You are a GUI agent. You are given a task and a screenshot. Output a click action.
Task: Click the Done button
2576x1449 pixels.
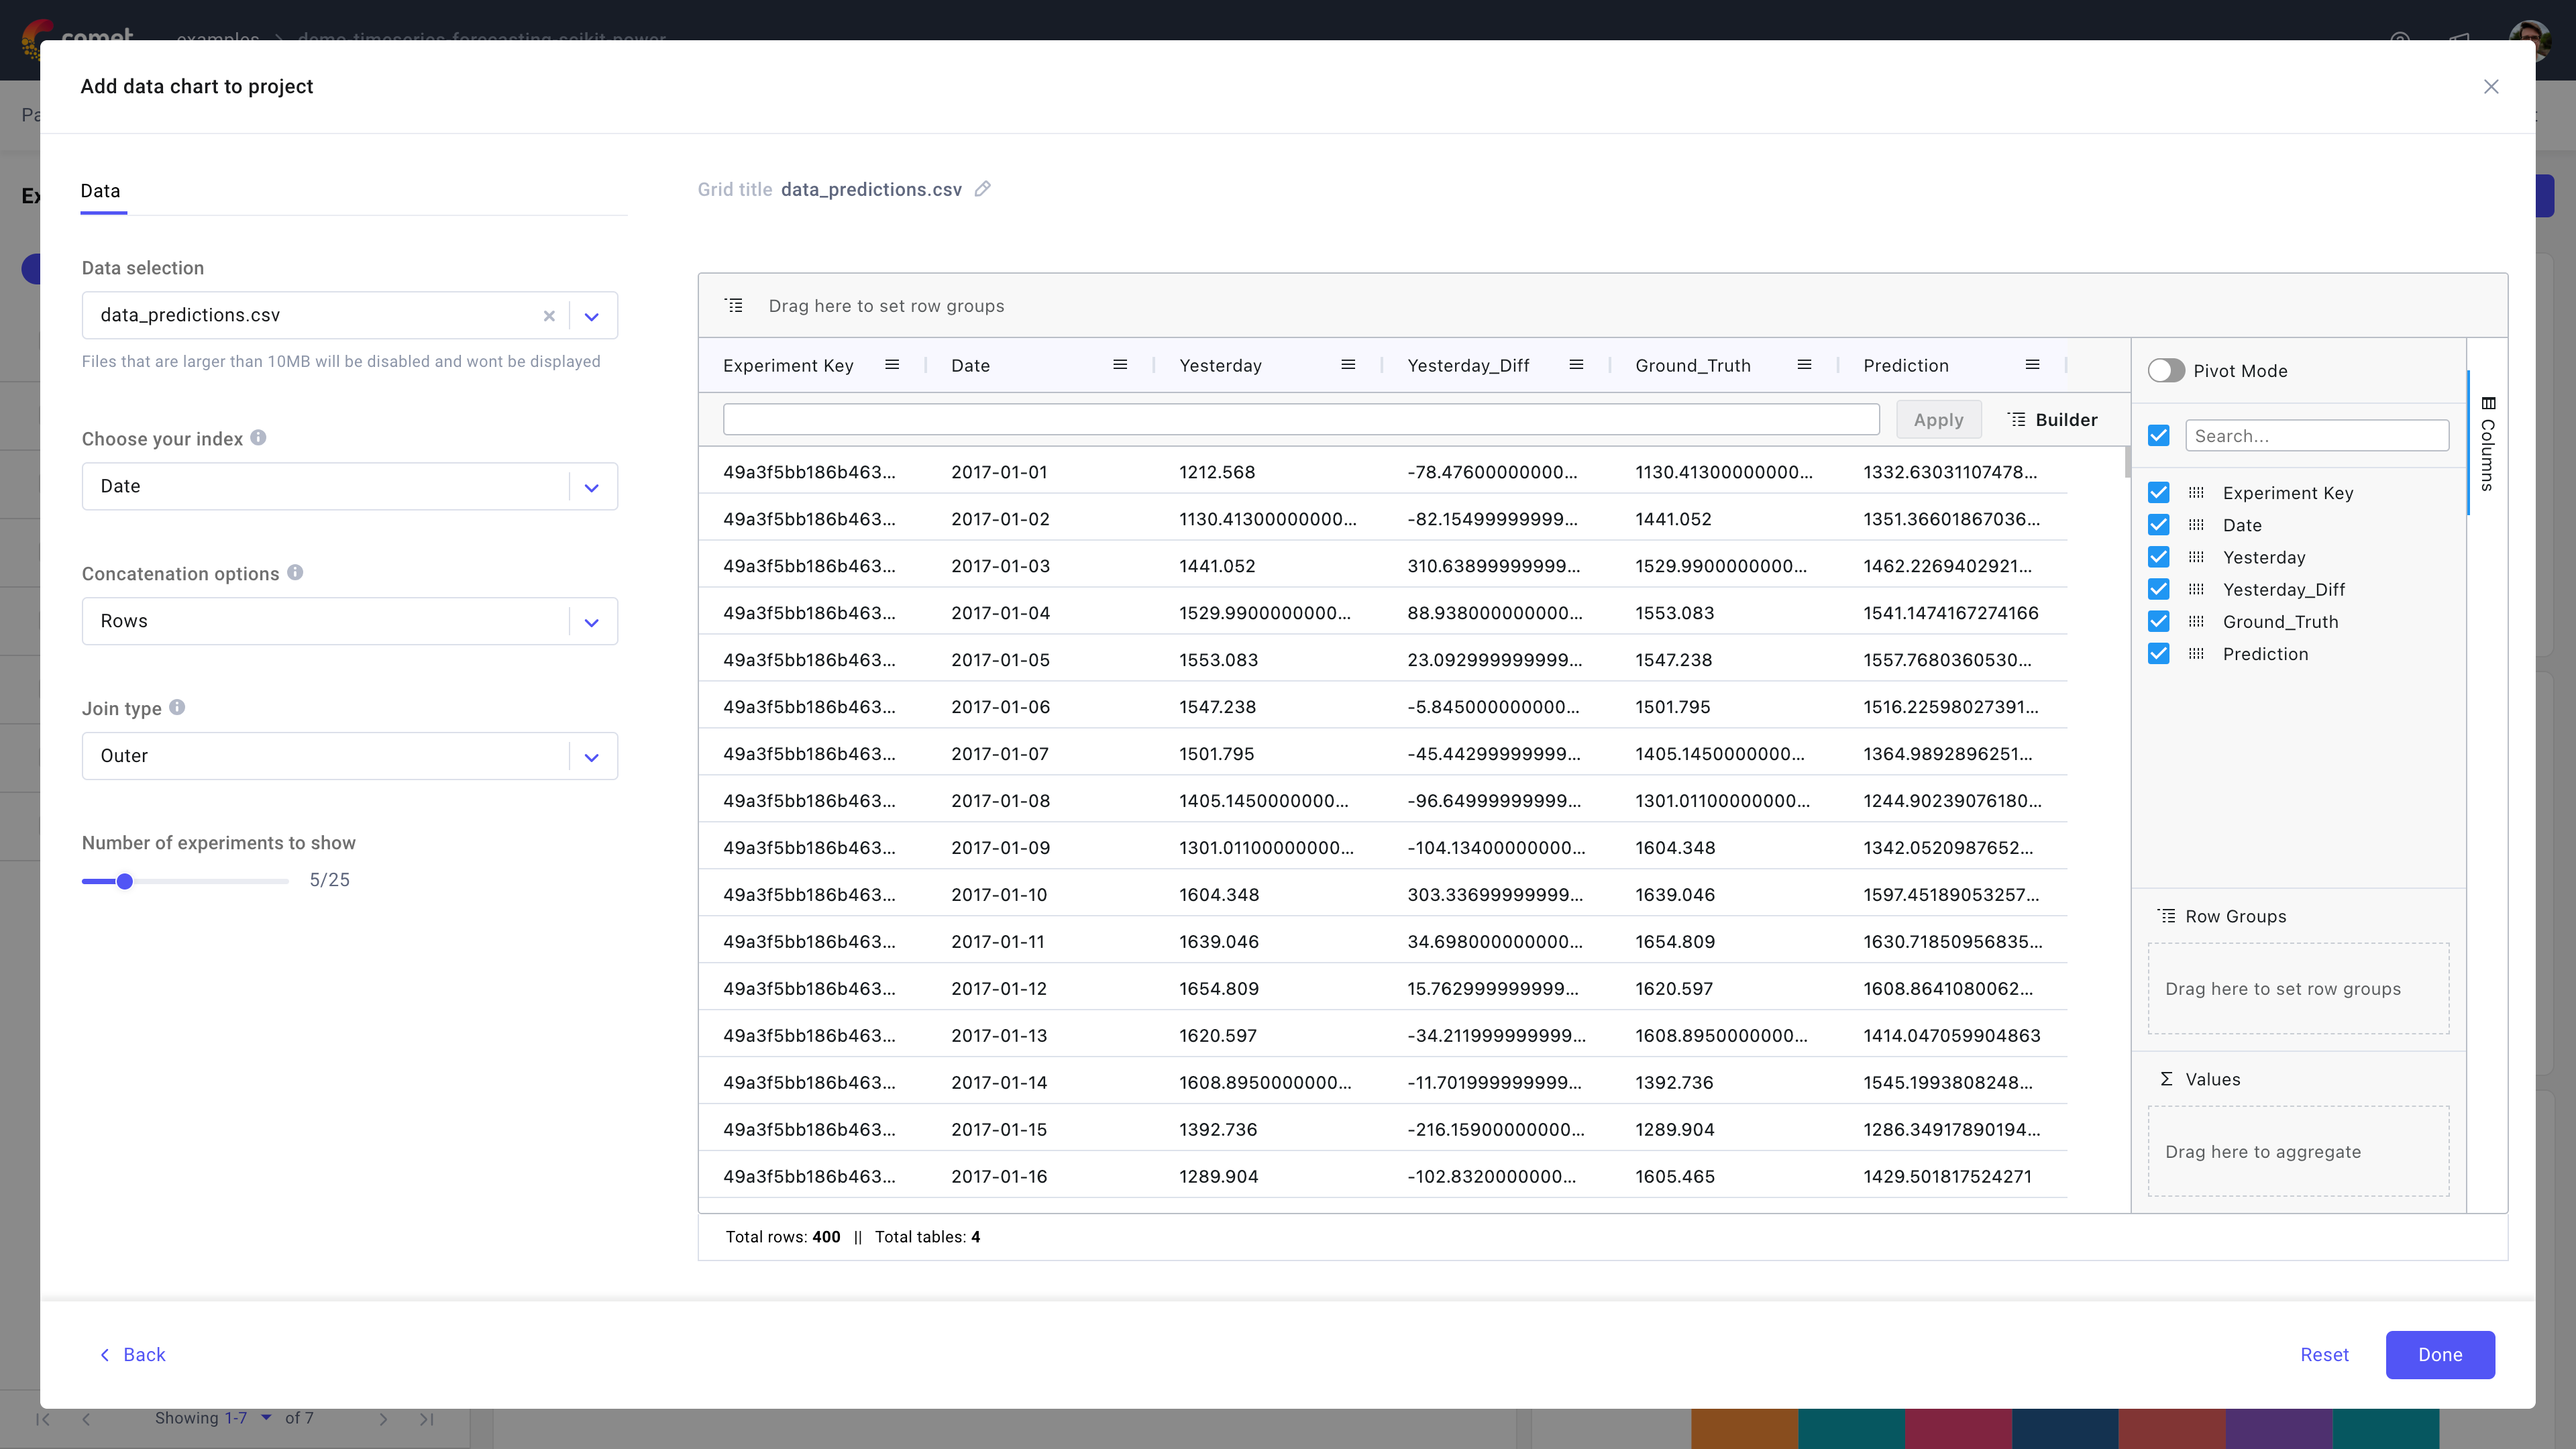(2440, 1354)
